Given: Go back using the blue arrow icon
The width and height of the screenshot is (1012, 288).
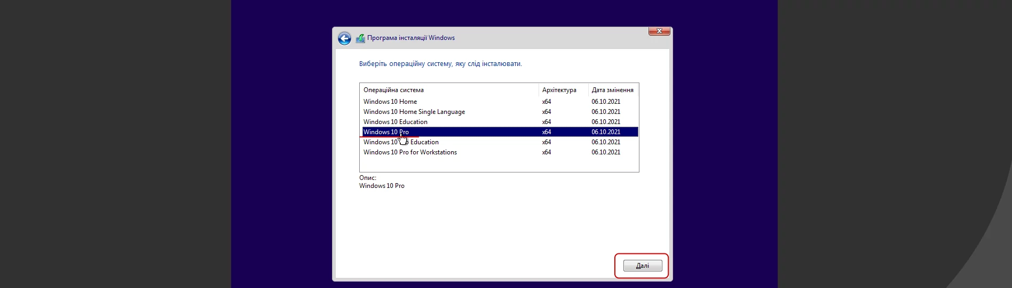Looking at the screenshot, I should coord(344,38).
